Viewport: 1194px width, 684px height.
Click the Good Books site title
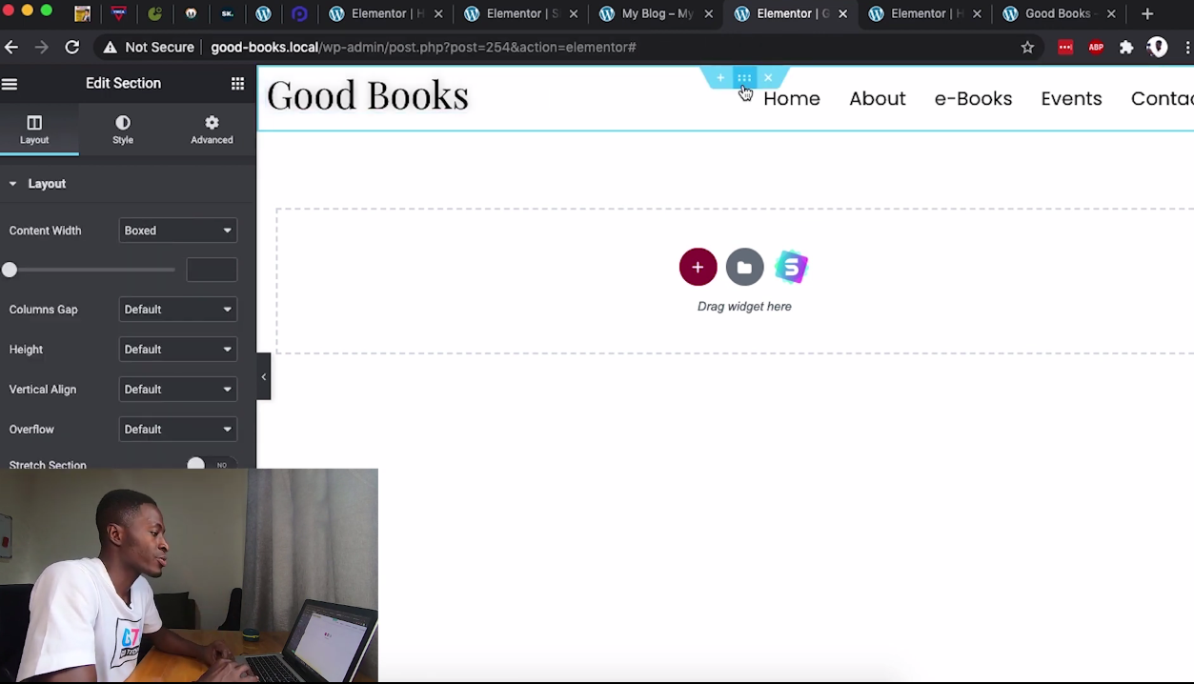point(368,95)
